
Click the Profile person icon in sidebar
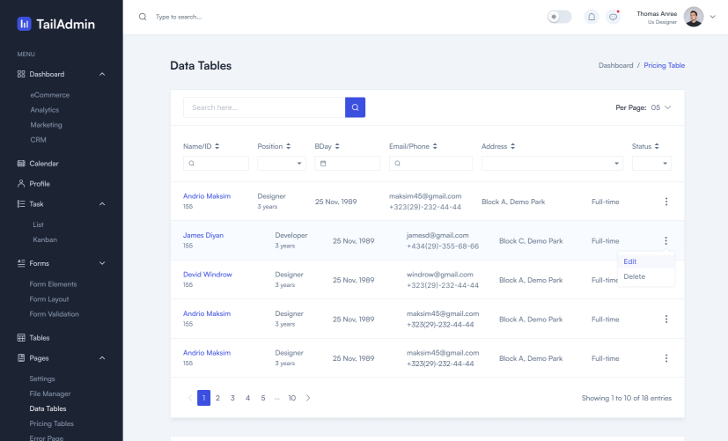(x=21, y=183)
